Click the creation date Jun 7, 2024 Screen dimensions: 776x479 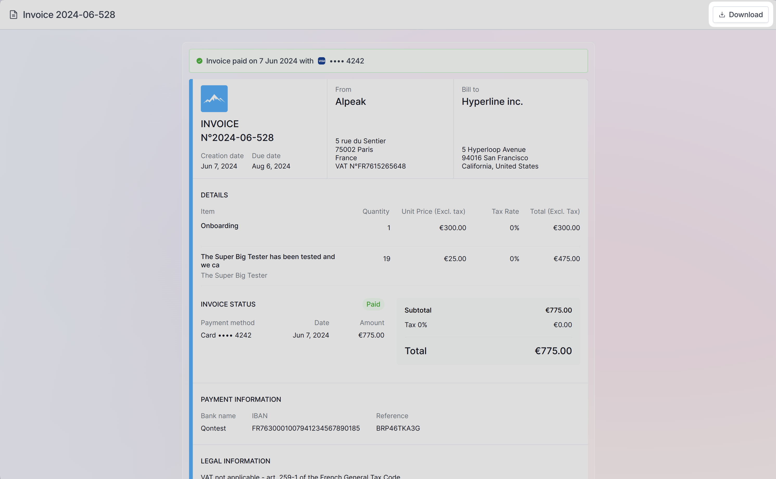pos(219,166)
